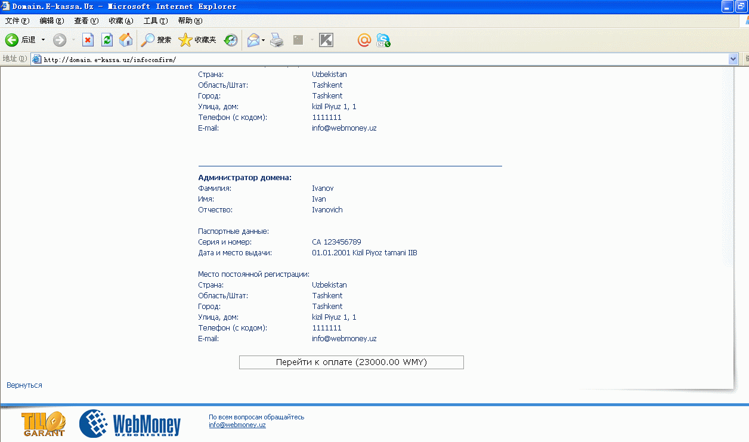Viewport: 749px width, 442px height.
Task: Open the 工具(T) menu
Action: [x=156, y=21]
